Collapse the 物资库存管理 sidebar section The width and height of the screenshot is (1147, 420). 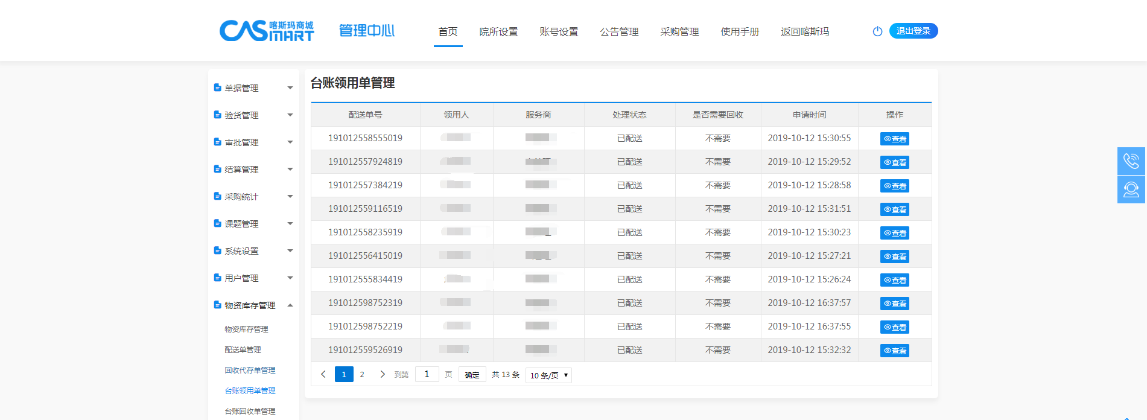click(x=290, y=305)
